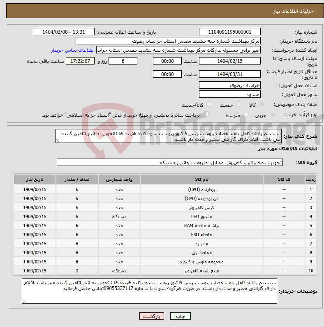Click the delivery province field خراسان رضوی
This screenshot has height=327, width=324.
point(230,85)
